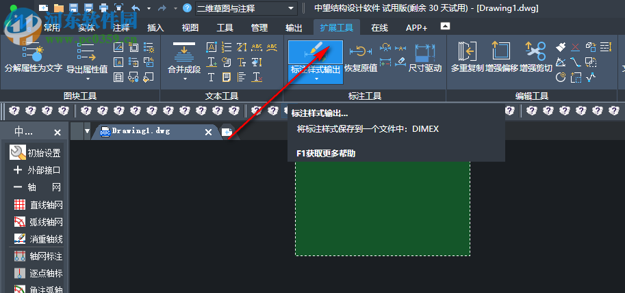Open the APP+ ribbon tab
Screen dimensions: 625x293
click(416, 27)
